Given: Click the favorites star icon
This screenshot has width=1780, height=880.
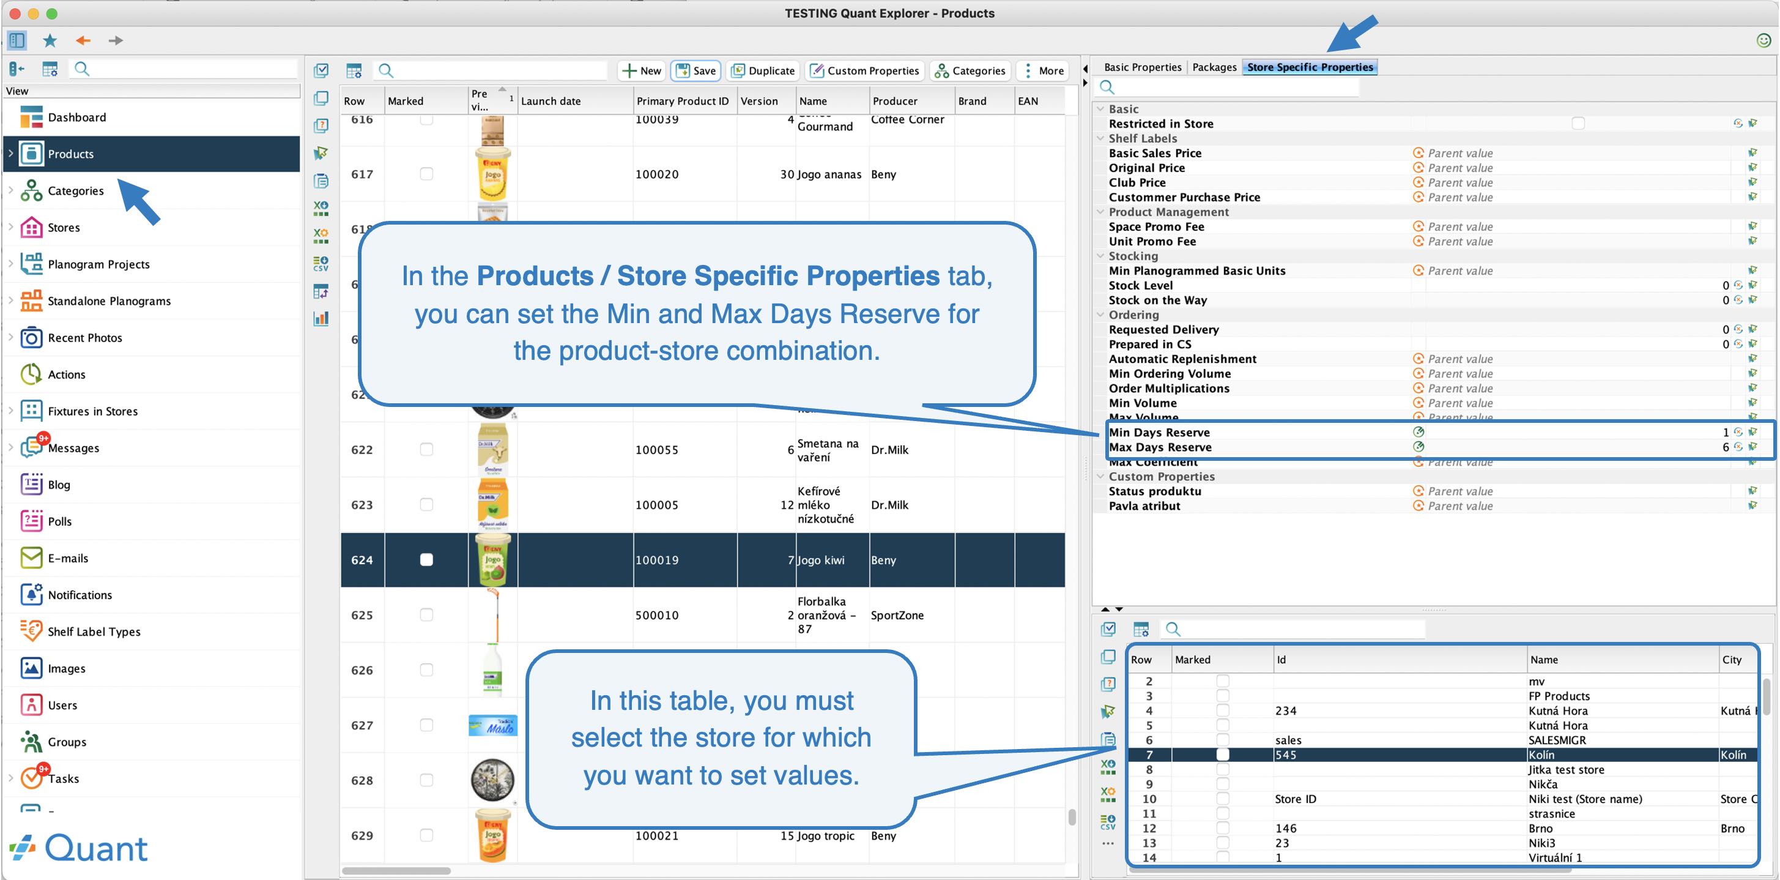Looking at the screenshot, I should (50, 40).
